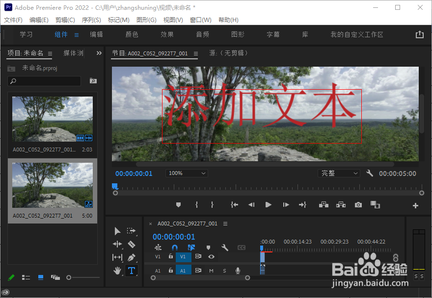Viewport: 432px width, 298px height.
Task: Open Comparison View button
Action: [375, 205]
